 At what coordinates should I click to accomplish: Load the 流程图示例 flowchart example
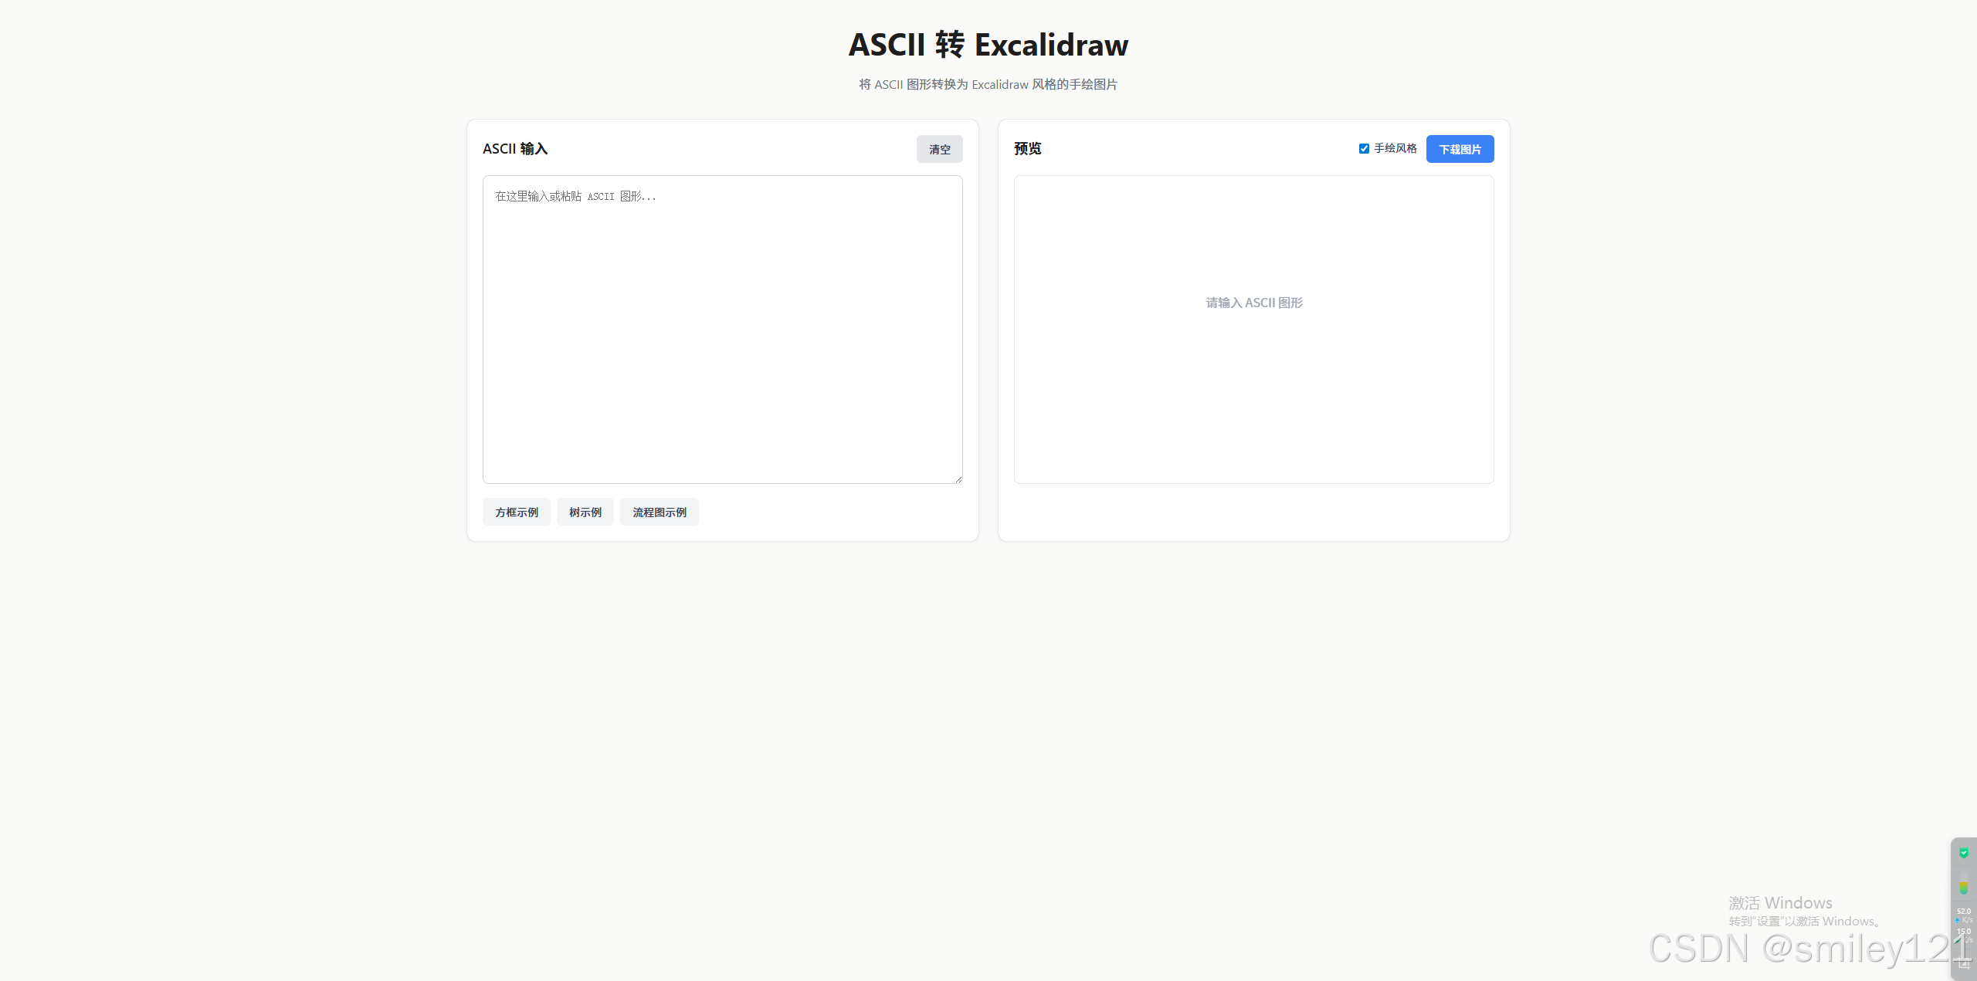click(x=659, y=512)
